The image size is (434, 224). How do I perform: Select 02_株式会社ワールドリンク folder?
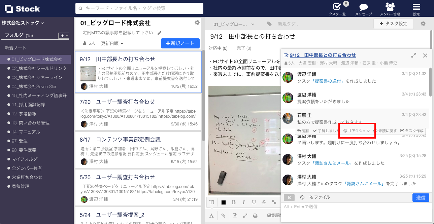(39, 68)
